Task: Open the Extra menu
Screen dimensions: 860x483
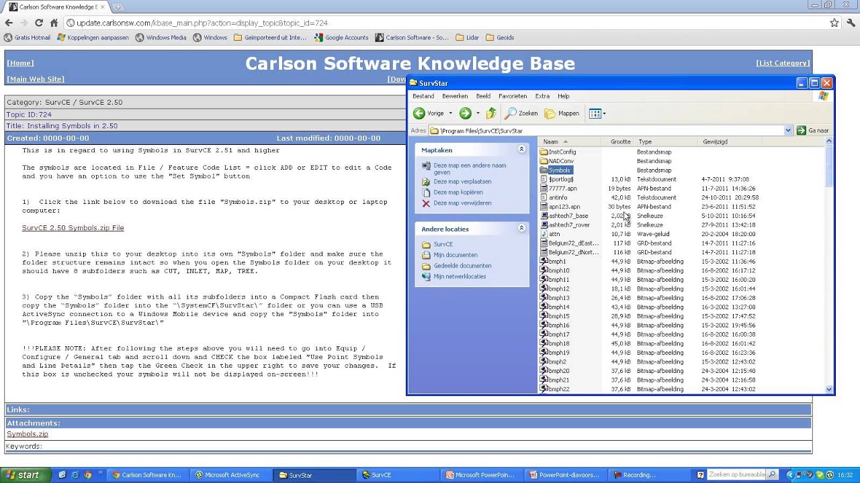Action: point(542,96)
